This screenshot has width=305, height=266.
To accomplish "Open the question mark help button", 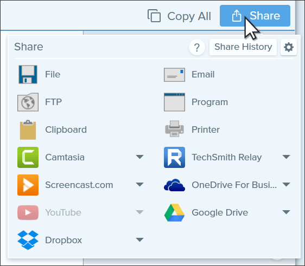I will coord(197,47).
